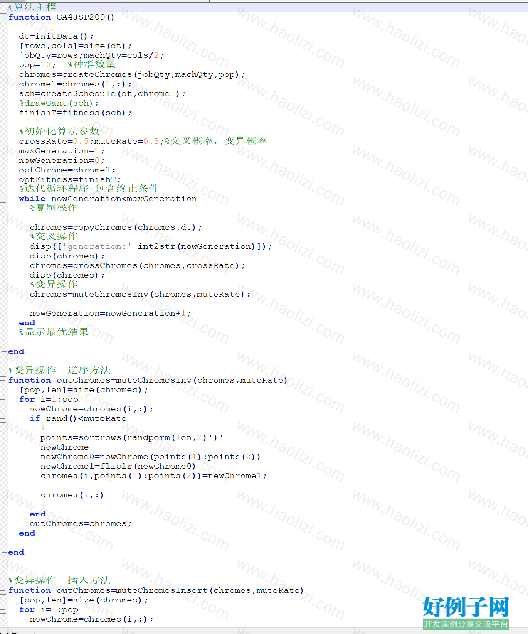Collapse the for loop fold inside muteChromesInv
This screenshot has width=528, height=634.
3,399
